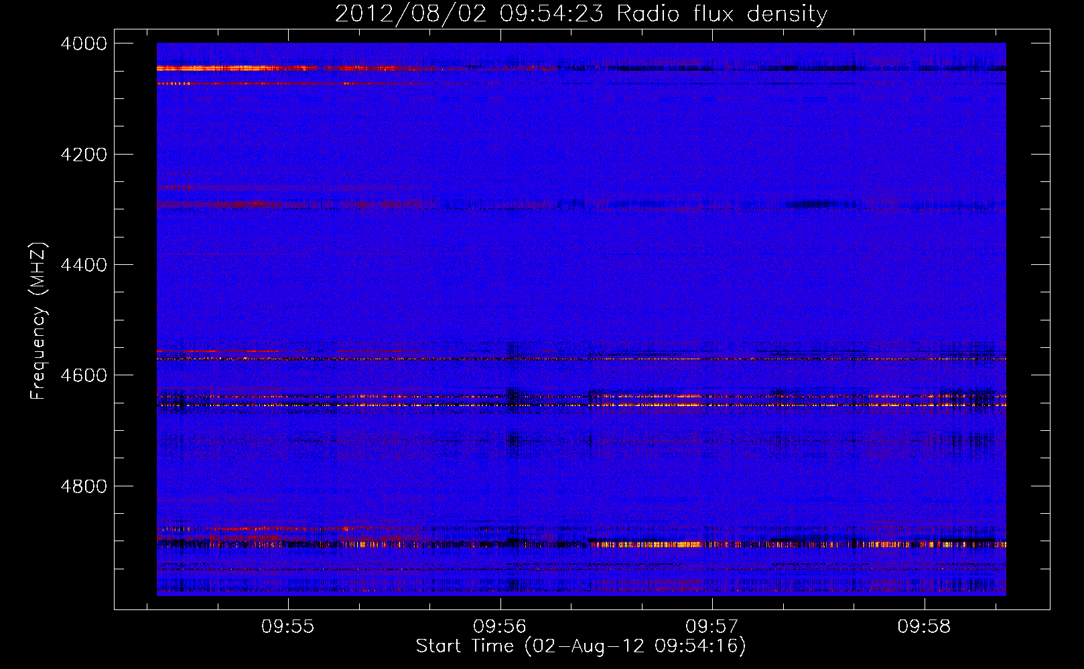Click the 4400 frequency tick label
The width and height of the screenshot is (1084, 669).
click(x=84, y=265)
